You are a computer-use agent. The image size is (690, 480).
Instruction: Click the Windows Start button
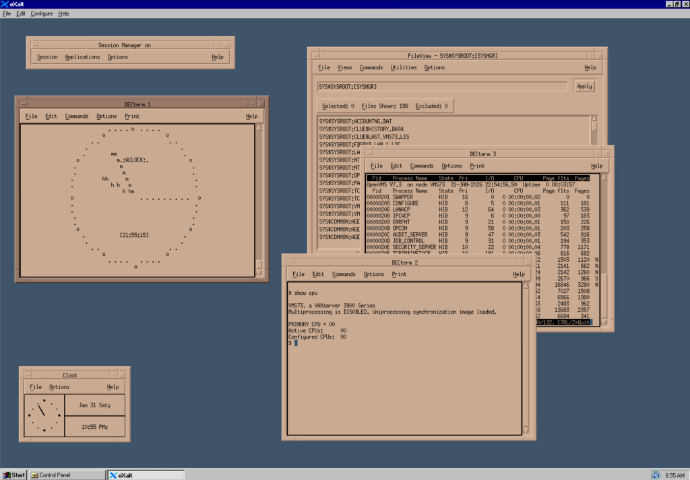coord(13,475)
